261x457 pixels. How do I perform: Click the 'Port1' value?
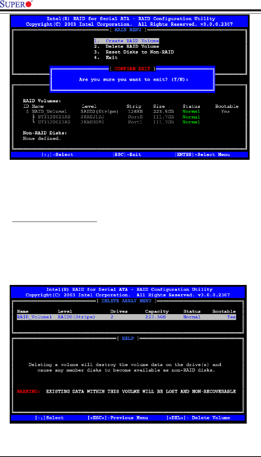(x=135, y=122)
